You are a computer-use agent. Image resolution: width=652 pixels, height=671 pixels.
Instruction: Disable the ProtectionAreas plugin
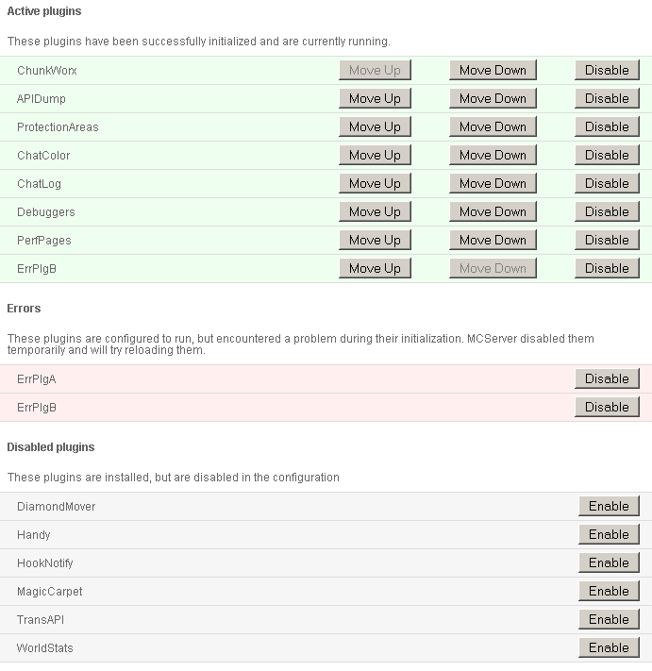607,126
